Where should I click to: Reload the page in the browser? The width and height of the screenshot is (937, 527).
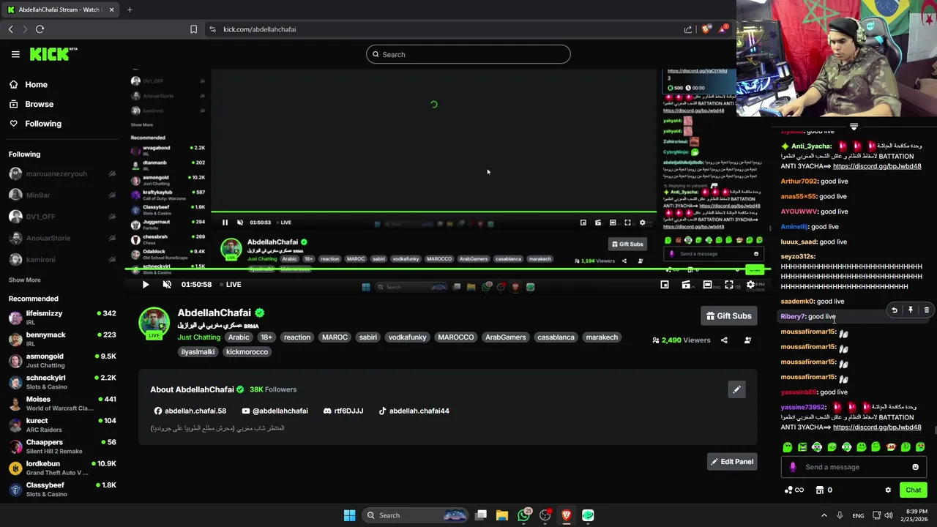coord(40,29)
